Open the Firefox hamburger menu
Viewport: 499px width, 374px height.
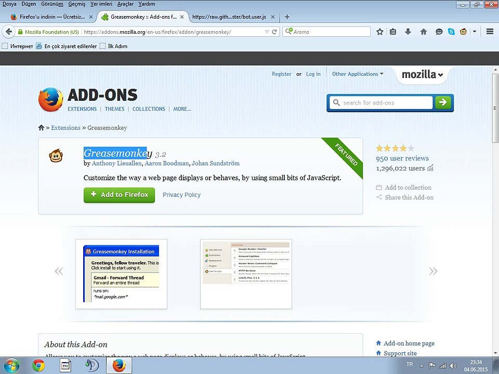tap(490, 32)
